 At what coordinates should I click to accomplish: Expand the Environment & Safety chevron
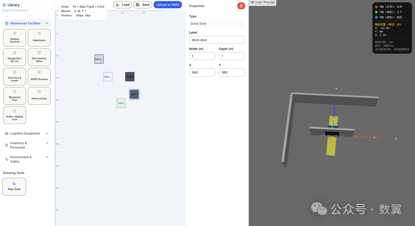[47, 157]
